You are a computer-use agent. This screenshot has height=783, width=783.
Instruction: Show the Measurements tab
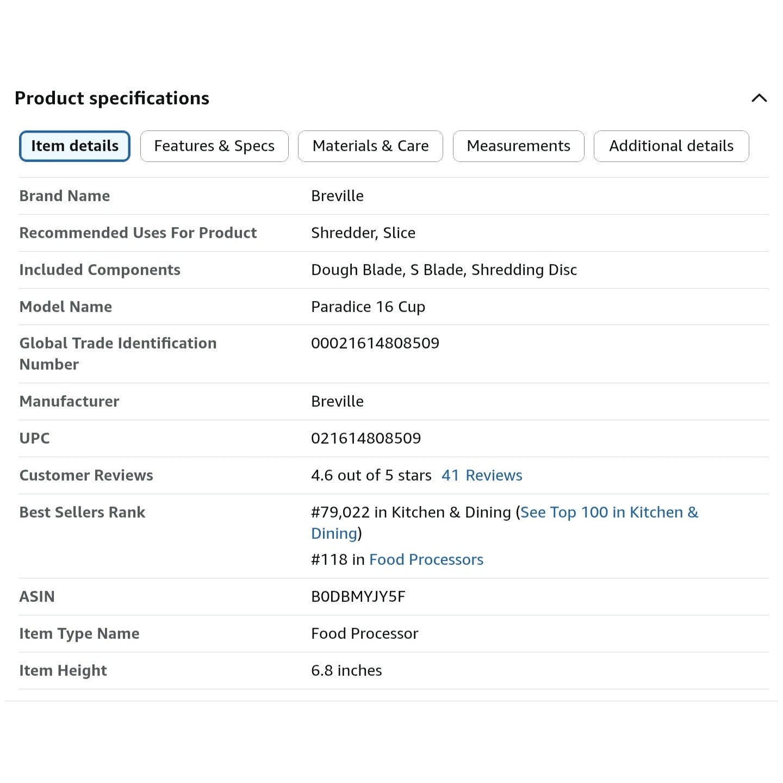518,146
